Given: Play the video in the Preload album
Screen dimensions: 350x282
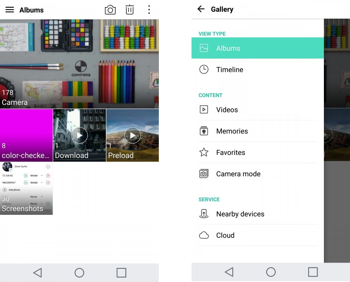Looking at the screenshot, I should coord(133,135).
